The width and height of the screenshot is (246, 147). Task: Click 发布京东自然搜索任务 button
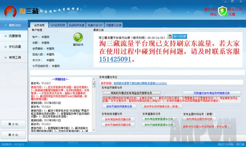point(162,107)
